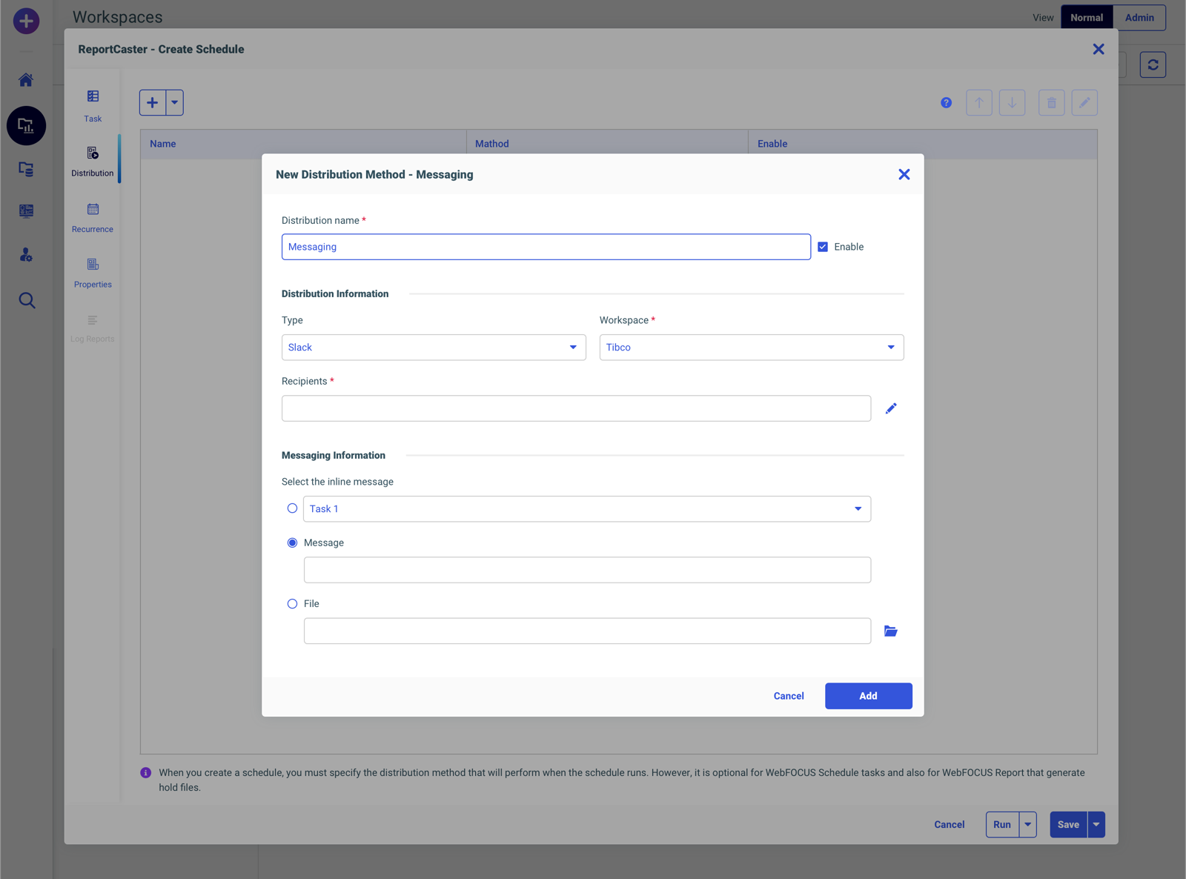
Task: Open the Workspace dropdown showing Tibco
Action: coord(752,348)
